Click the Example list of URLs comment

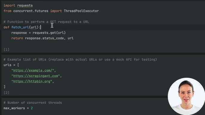pyautogui.click(x=80, y=60)
